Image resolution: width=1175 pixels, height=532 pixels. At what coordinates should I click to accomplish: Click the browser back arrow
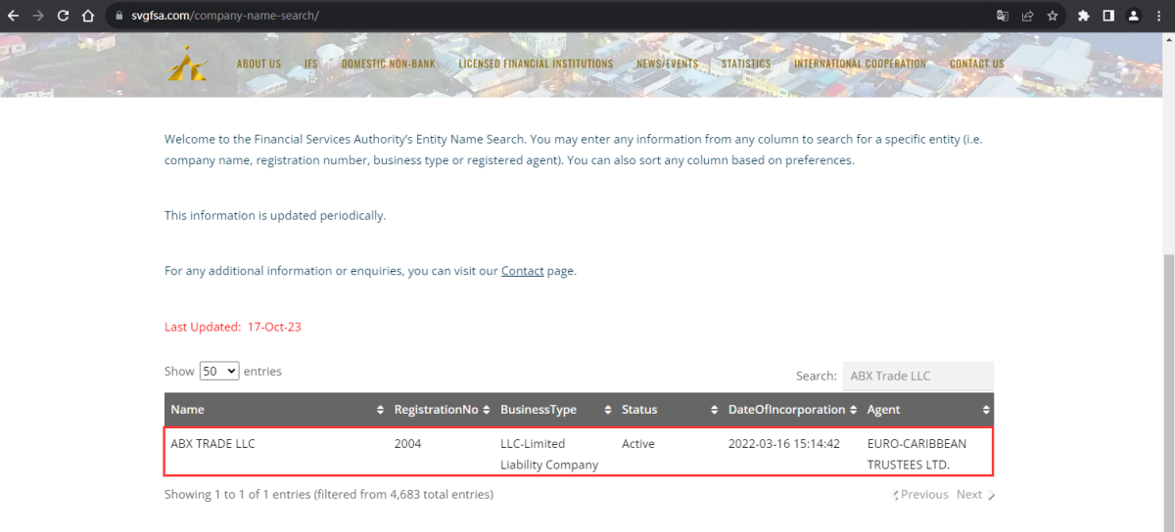click(x=14, y=16)
